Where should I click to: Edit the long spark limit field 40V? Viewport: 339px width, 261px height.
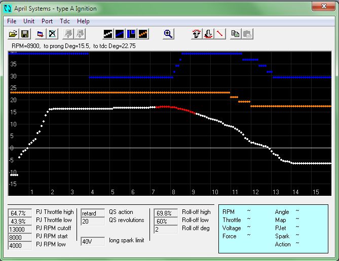point(93,241)
